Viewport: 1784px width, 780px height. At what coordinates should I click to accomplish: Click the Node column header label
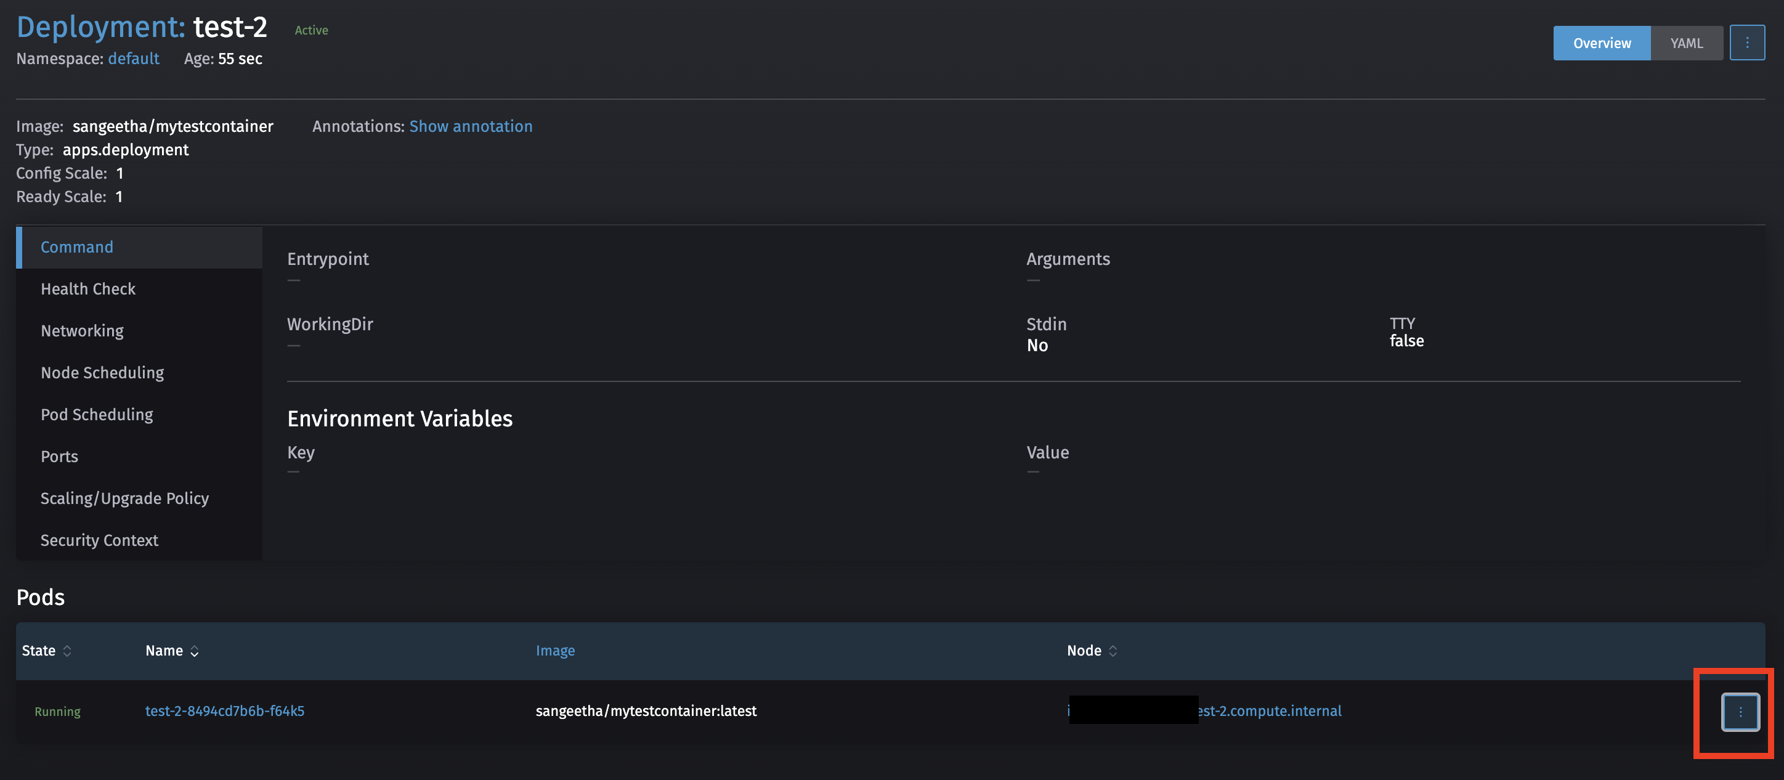click(x=1084, y=651)
